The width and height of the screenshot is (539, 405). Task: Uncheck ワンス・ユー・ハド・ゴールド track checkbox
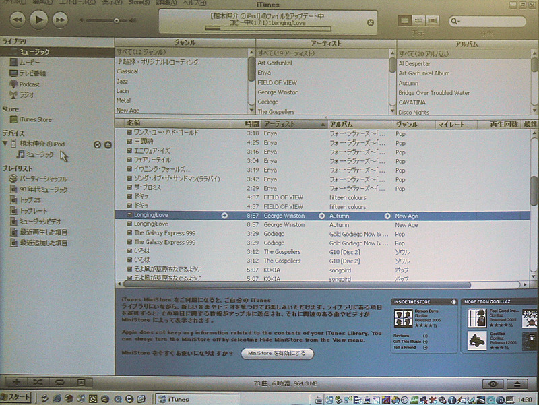(x=129, y=132)
